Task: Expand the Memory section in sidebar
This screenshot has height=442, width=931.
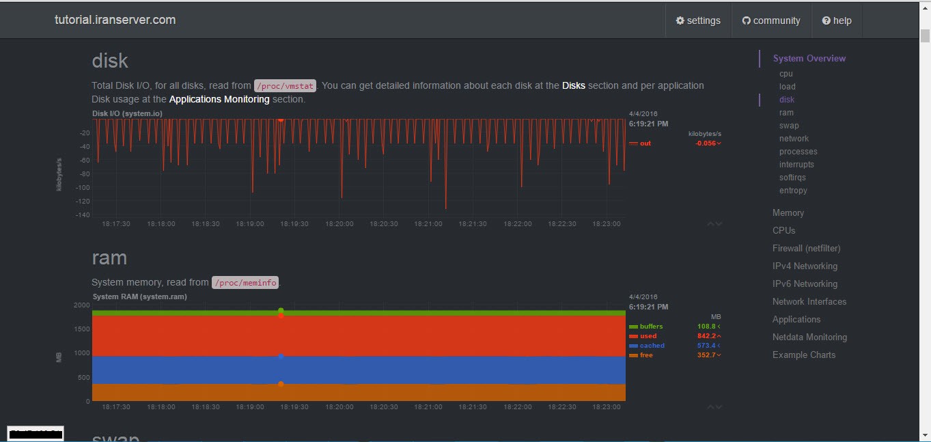Action: (788, 213)
